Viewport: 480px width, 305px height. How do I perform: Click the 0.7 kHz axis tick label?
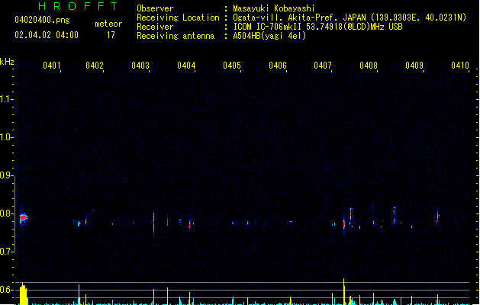pyautogui.click(x=5, y=252)
